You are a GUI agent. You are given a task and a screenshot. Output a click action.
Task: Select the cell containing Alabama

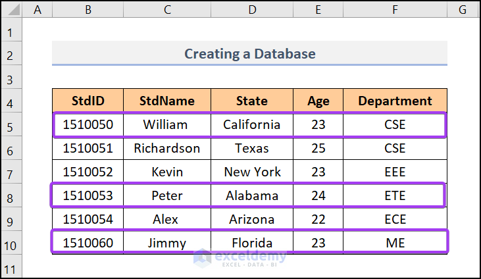[x=252, y=195]
